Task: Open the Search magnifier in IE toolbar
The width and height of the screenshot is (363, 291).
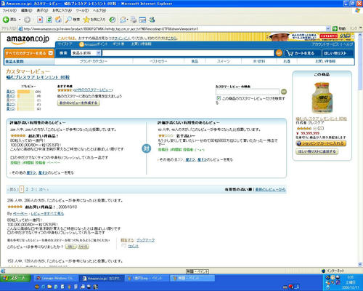Action: tap(69, 20)
